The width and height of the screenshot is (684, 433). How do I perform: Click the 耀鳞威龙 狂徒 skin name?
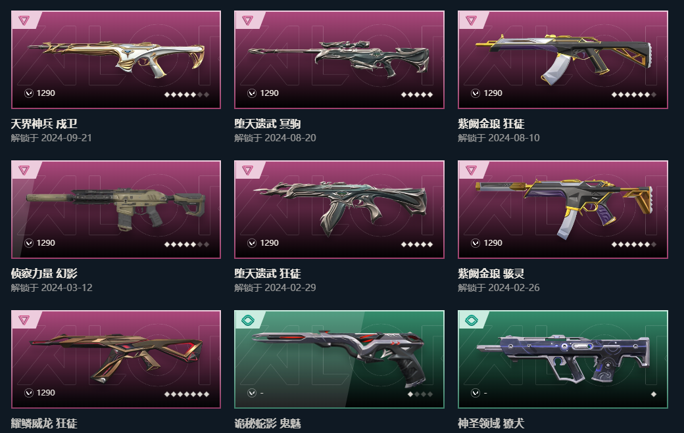click(44, 423)
